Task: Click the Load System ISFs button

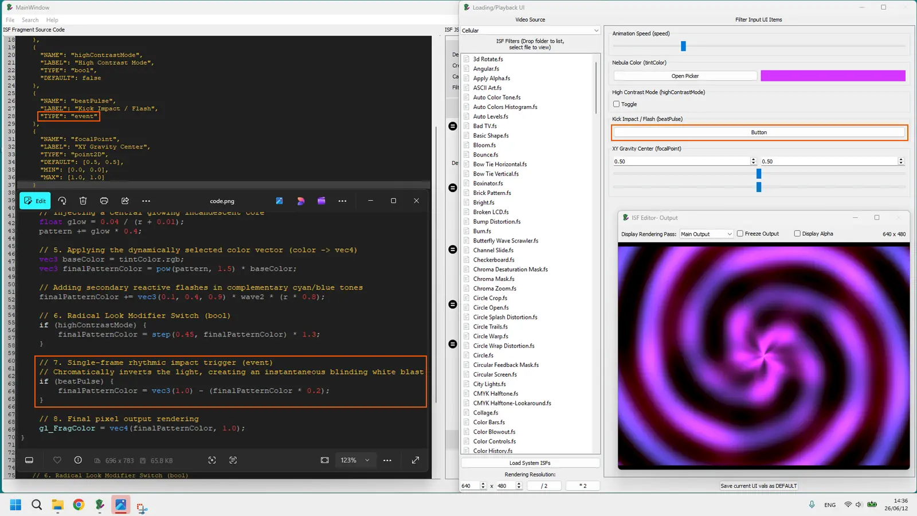Action: pos(530,463)
